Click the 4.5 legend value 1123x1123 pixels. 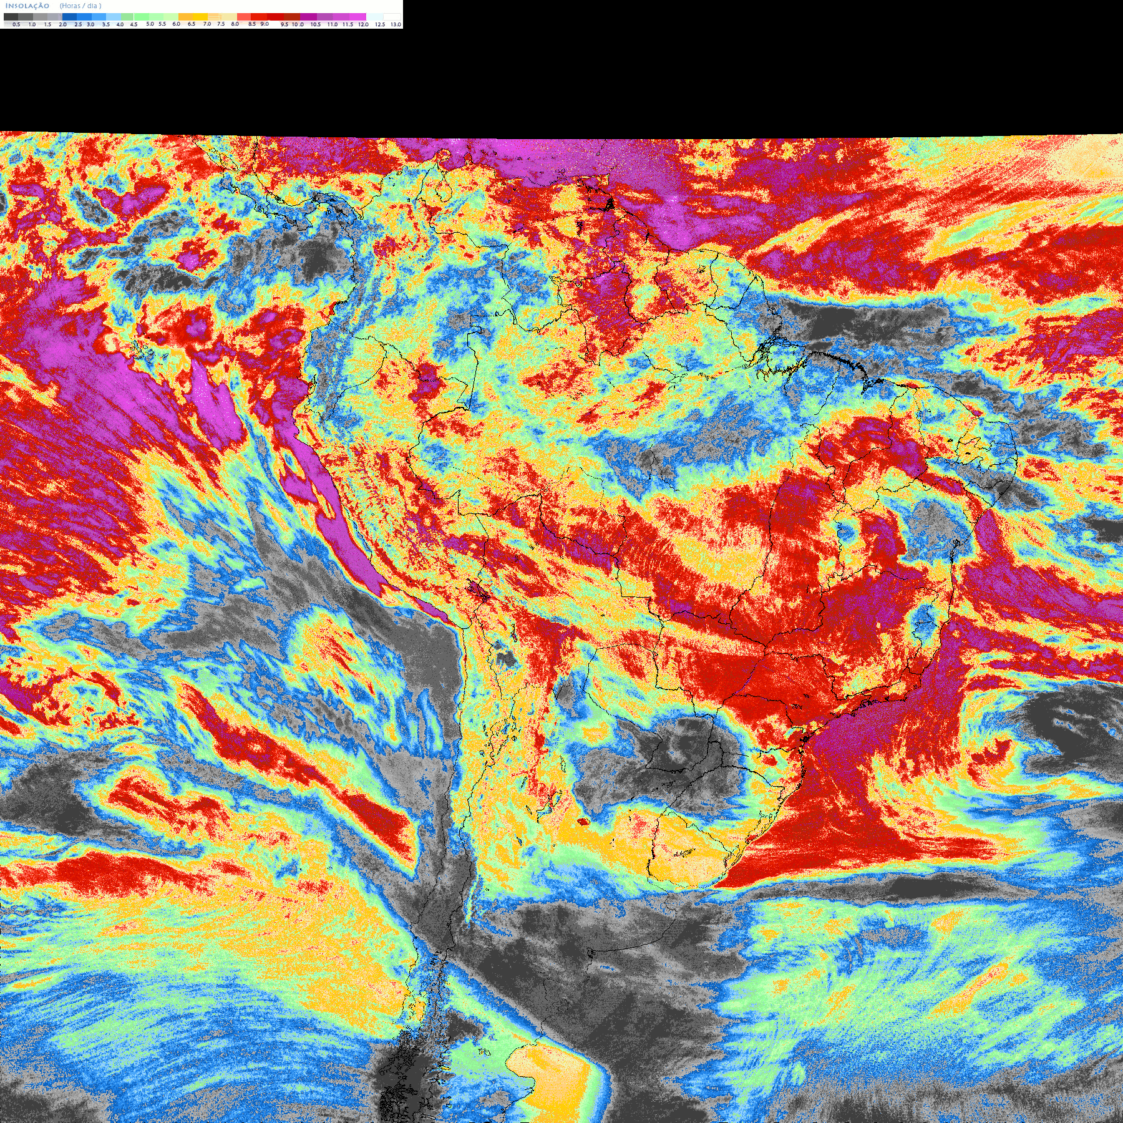[x=134, y=24]
